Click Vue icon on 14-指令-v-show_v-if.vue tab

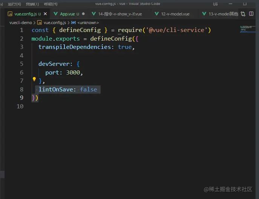coord(93,14)
